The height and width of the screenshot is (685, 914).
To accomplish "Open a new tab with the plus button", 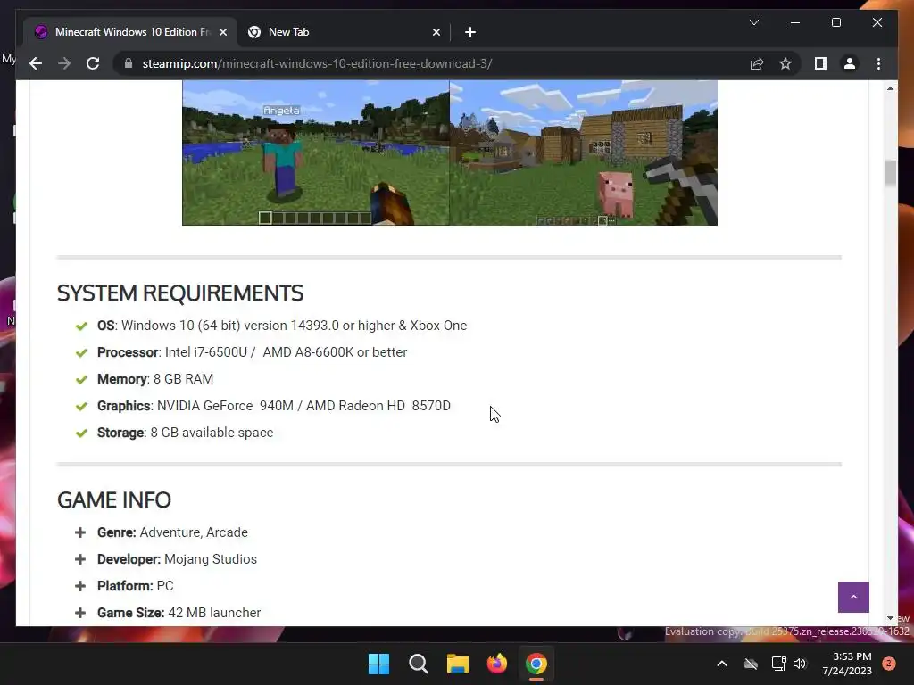I will point(470,32).
